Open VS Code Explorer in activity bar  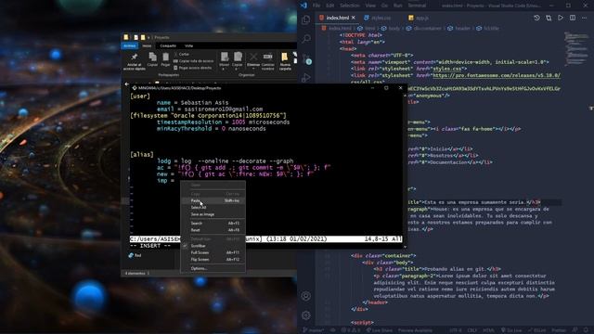(x=306, y=19)
